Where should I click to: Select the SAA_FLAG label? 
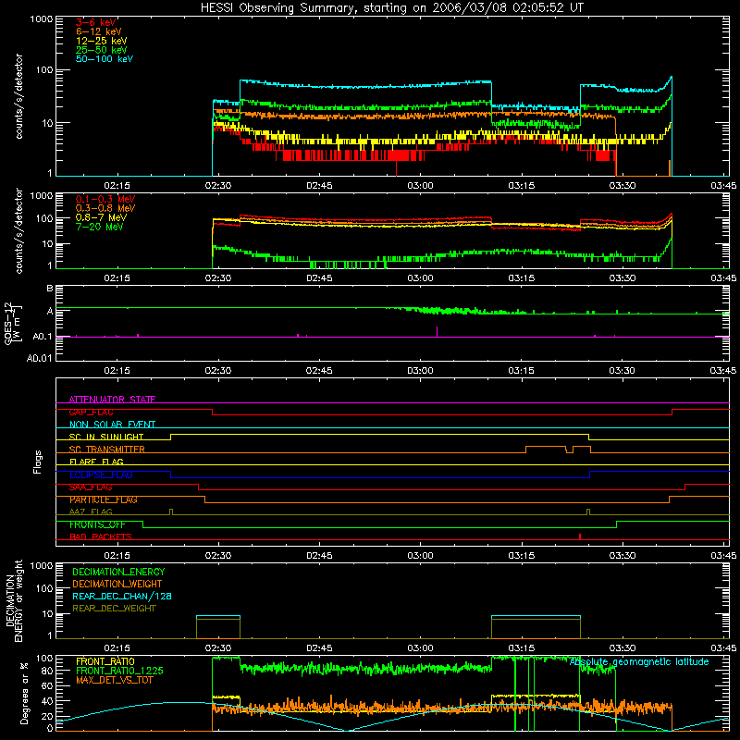[x=91, y=487]
